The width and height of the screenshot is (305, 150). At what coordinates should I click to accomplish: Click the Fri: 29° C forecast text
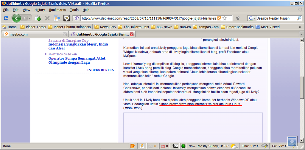(x=279, y=146)
